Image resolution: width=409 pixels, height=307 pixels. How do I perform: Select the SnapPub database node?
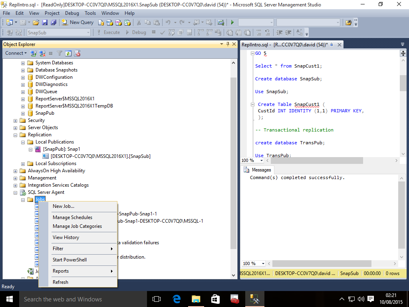pyautogui.click(x=45, y=113)
